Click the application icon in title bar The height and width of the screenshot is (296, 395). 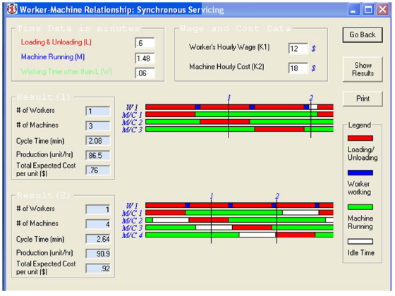pos(12,10)
